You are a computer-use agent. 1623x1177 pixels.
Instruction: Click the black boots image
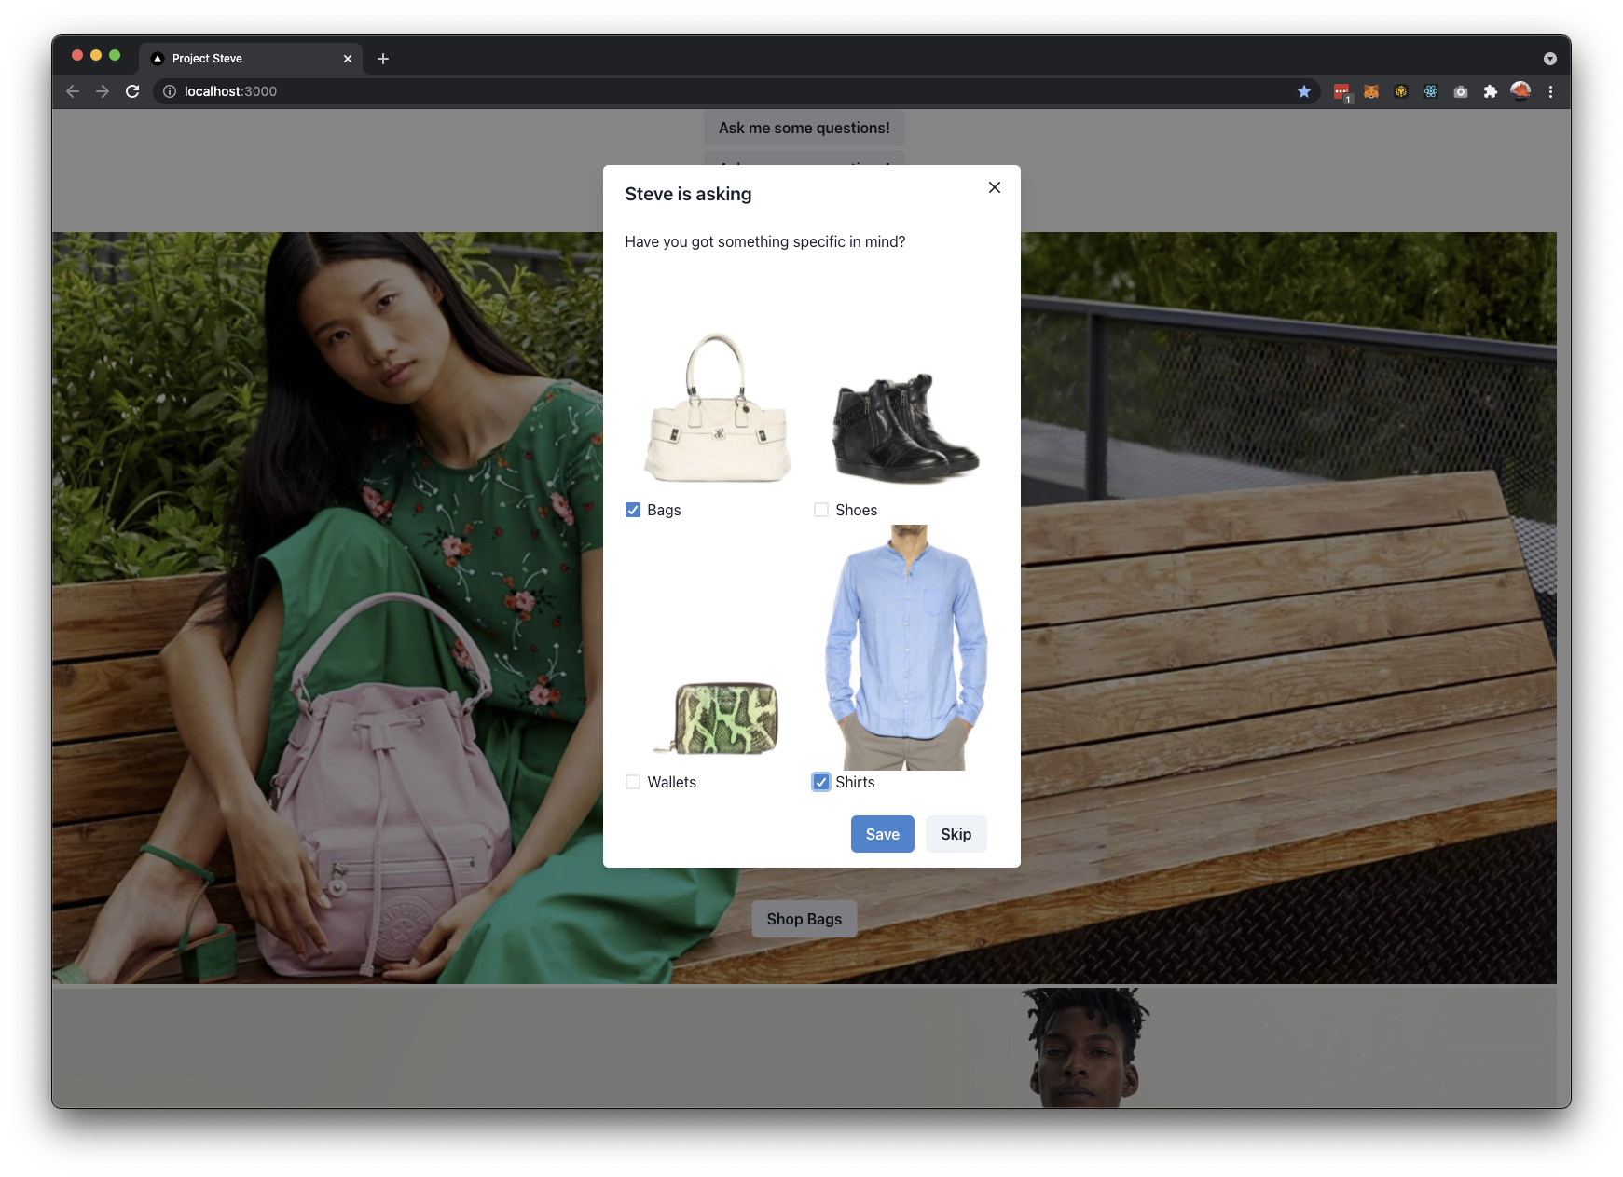click(905, 427)
